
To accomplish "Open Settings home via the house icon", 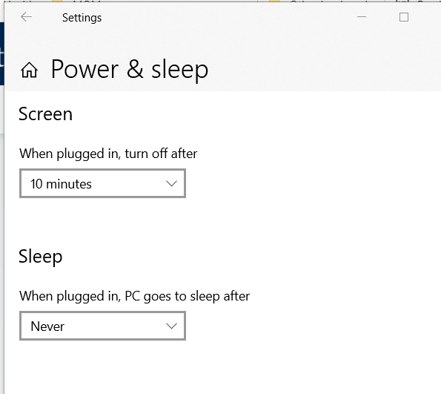I will pyautogui.click(x=29, y=70).
